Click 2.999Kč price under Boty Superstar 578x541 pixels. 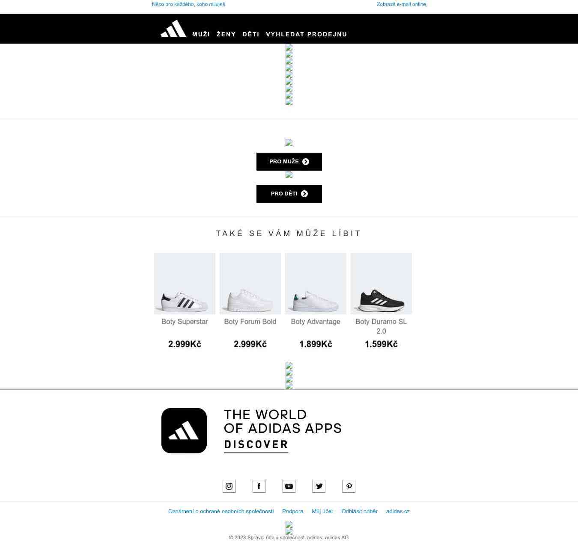tap(185, 344)
